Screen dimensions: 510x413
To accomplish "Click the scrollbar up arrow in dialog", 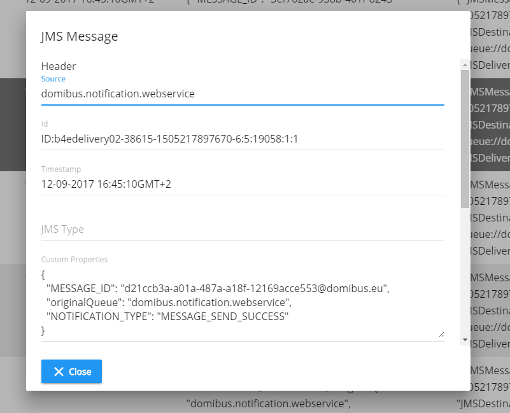I will [465, 65].
